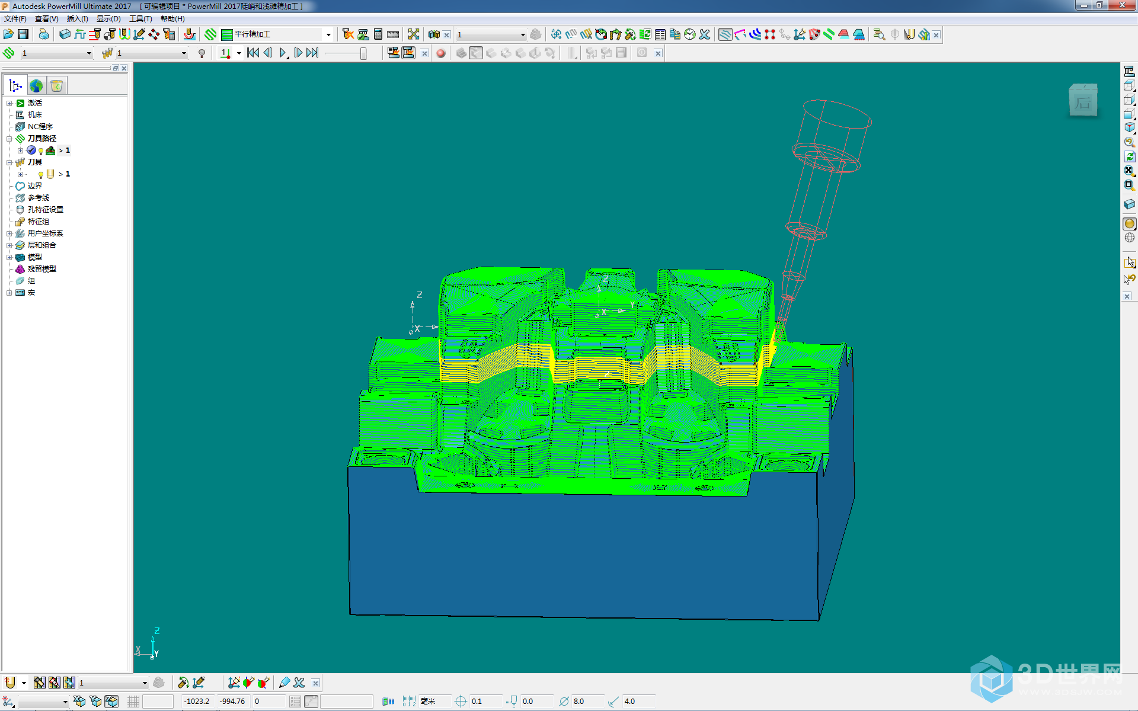Switch to the recycle bin tab
This screenshot has width=1138, height=711.
pos(57,86)
